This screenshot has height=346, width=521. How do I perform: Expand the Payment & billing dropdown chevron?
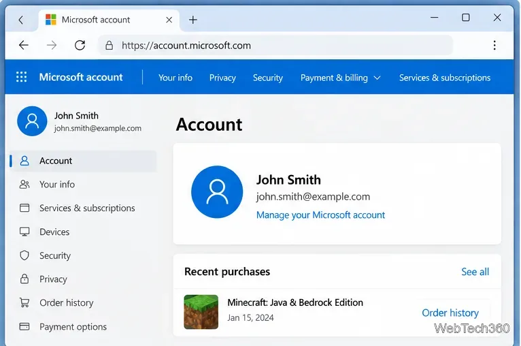click(x=377, y=78)
